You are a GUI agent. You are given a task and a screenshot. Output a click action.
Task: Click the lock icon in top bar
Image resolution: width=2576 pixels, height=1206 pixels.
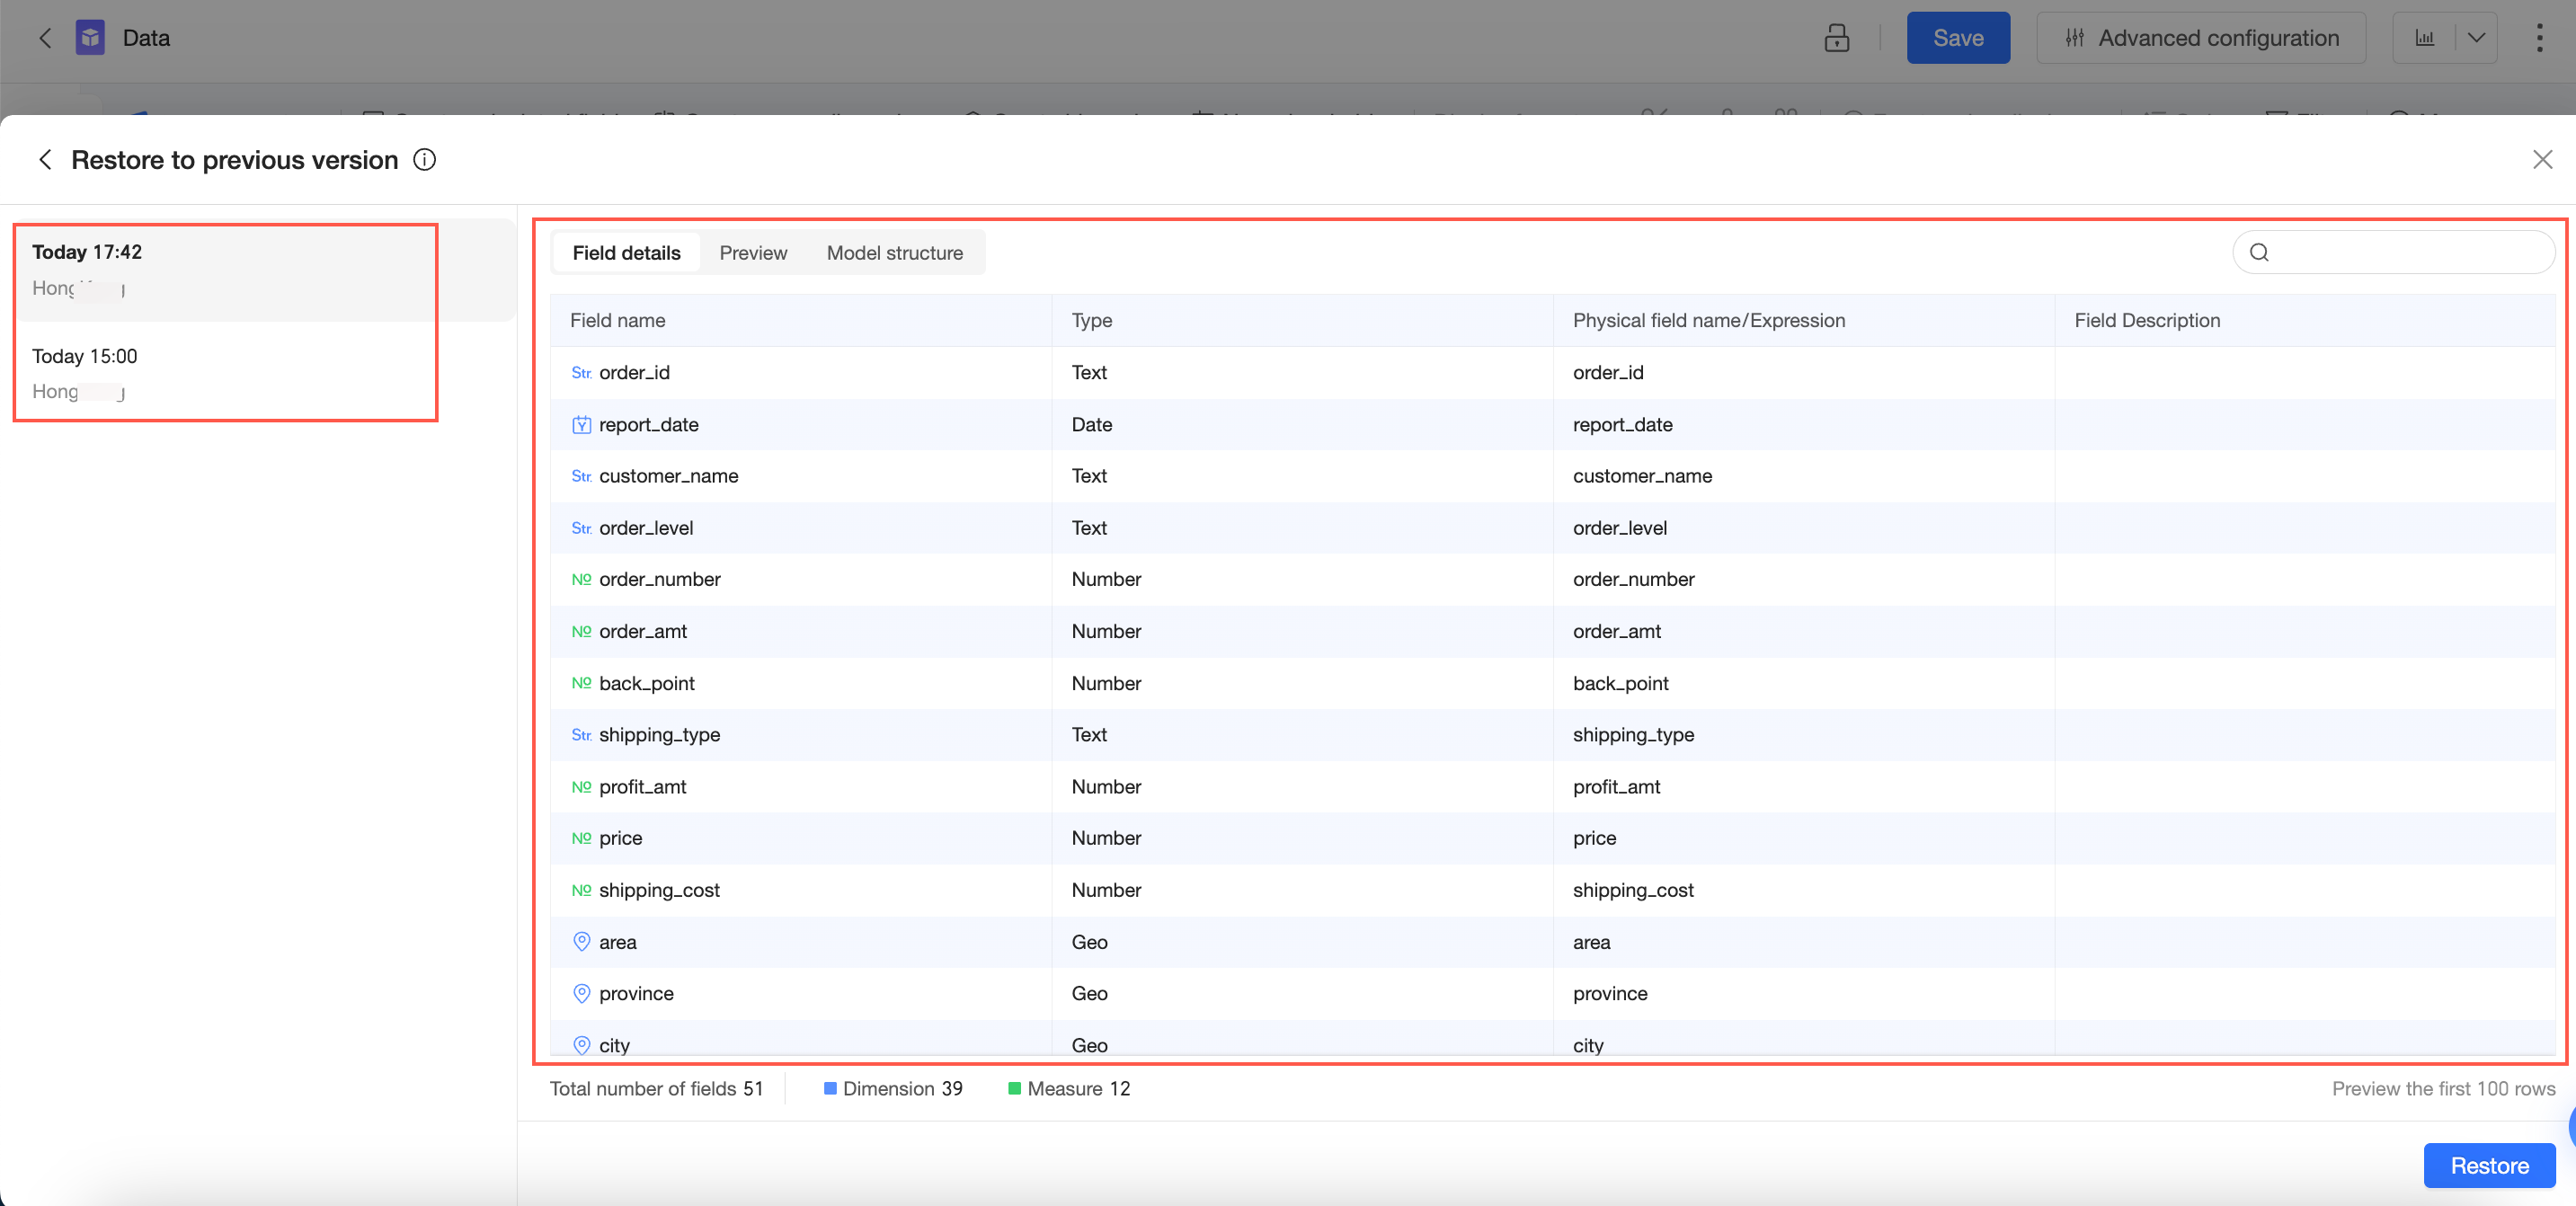click(1836, 38)
